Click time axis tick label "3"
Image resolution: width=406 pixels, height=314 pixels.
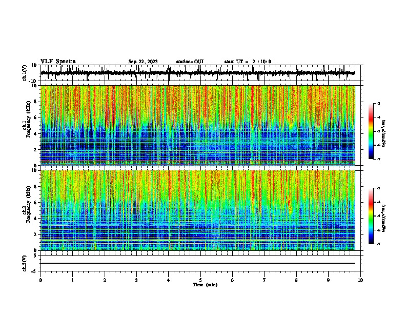tap(136, 280)
